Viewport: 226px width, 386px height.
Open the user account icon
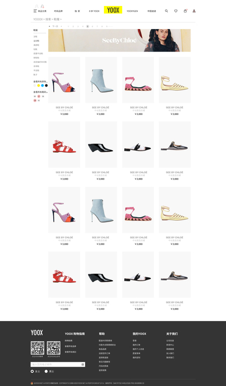click(x=194, y=11)
